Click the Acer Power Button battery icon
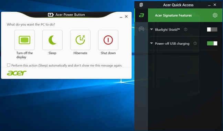 click(x=51, y=15)
